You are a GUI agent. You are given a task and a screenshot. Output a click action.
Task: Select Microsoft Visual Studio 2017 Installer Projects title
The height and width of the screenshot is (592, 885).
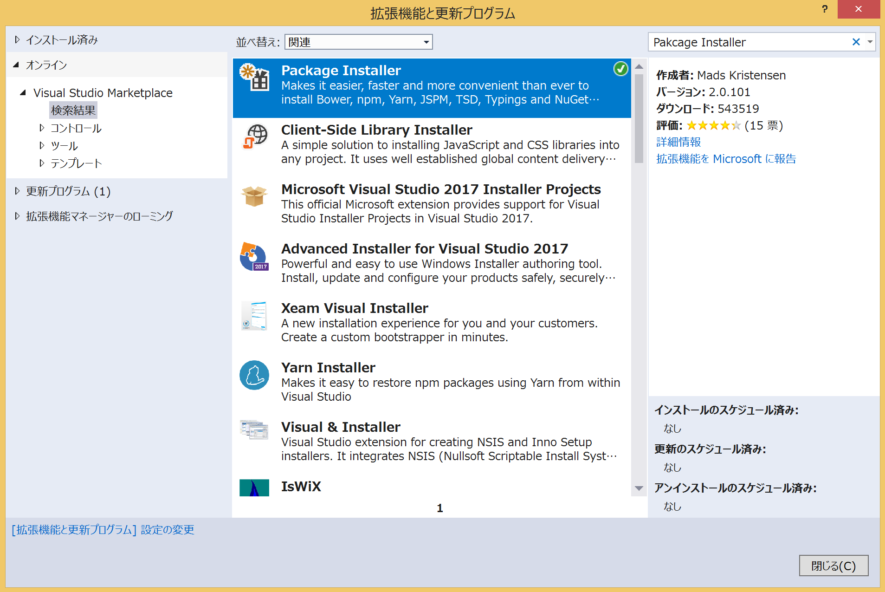point(441,189)
